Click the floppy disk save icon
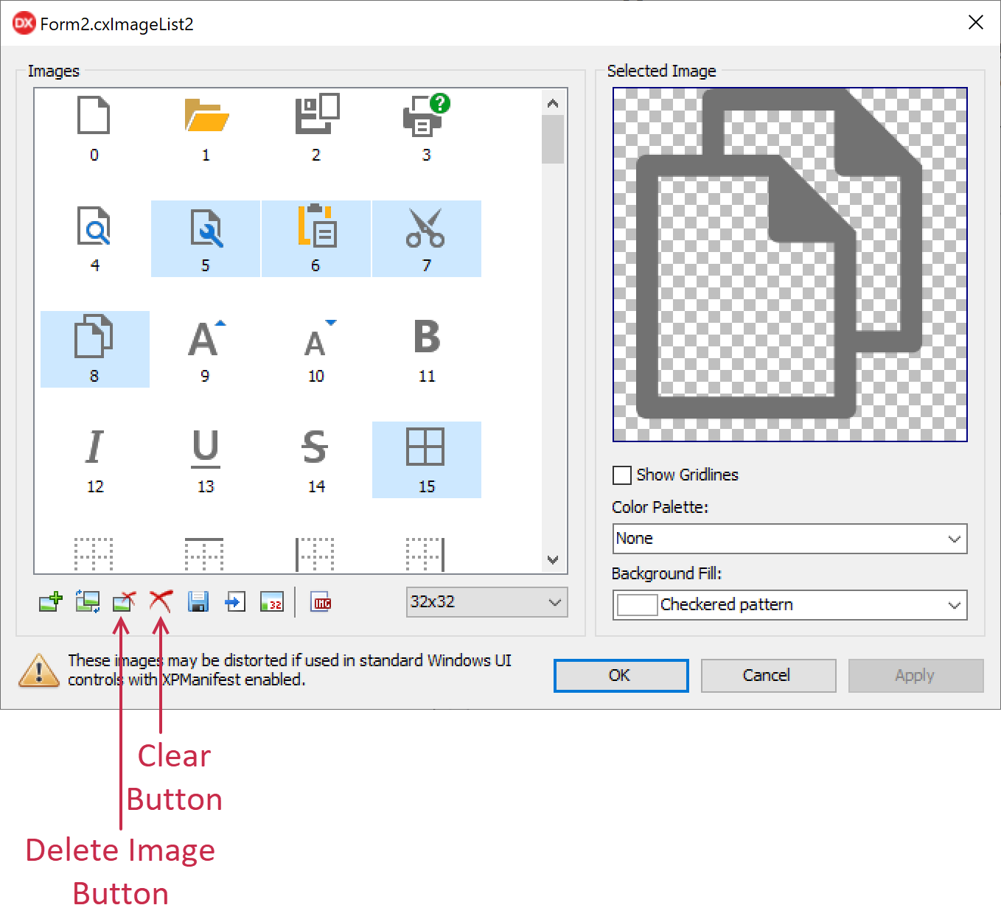The height and width of the screenshot is (905, 1001). tap(198, 602)
